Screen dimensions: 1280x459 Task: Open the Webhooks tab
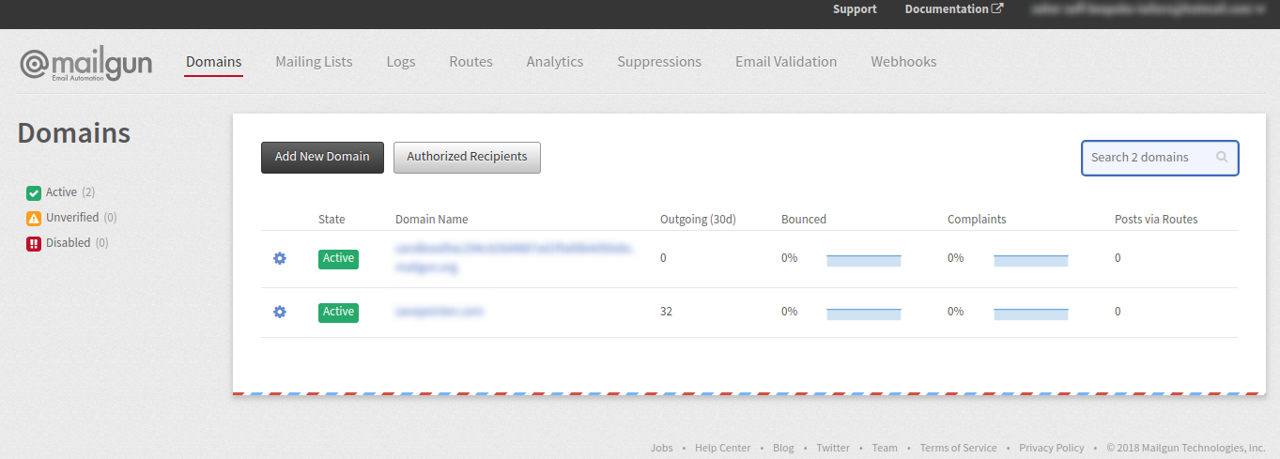pyautogui.click(x=903, y=62)
